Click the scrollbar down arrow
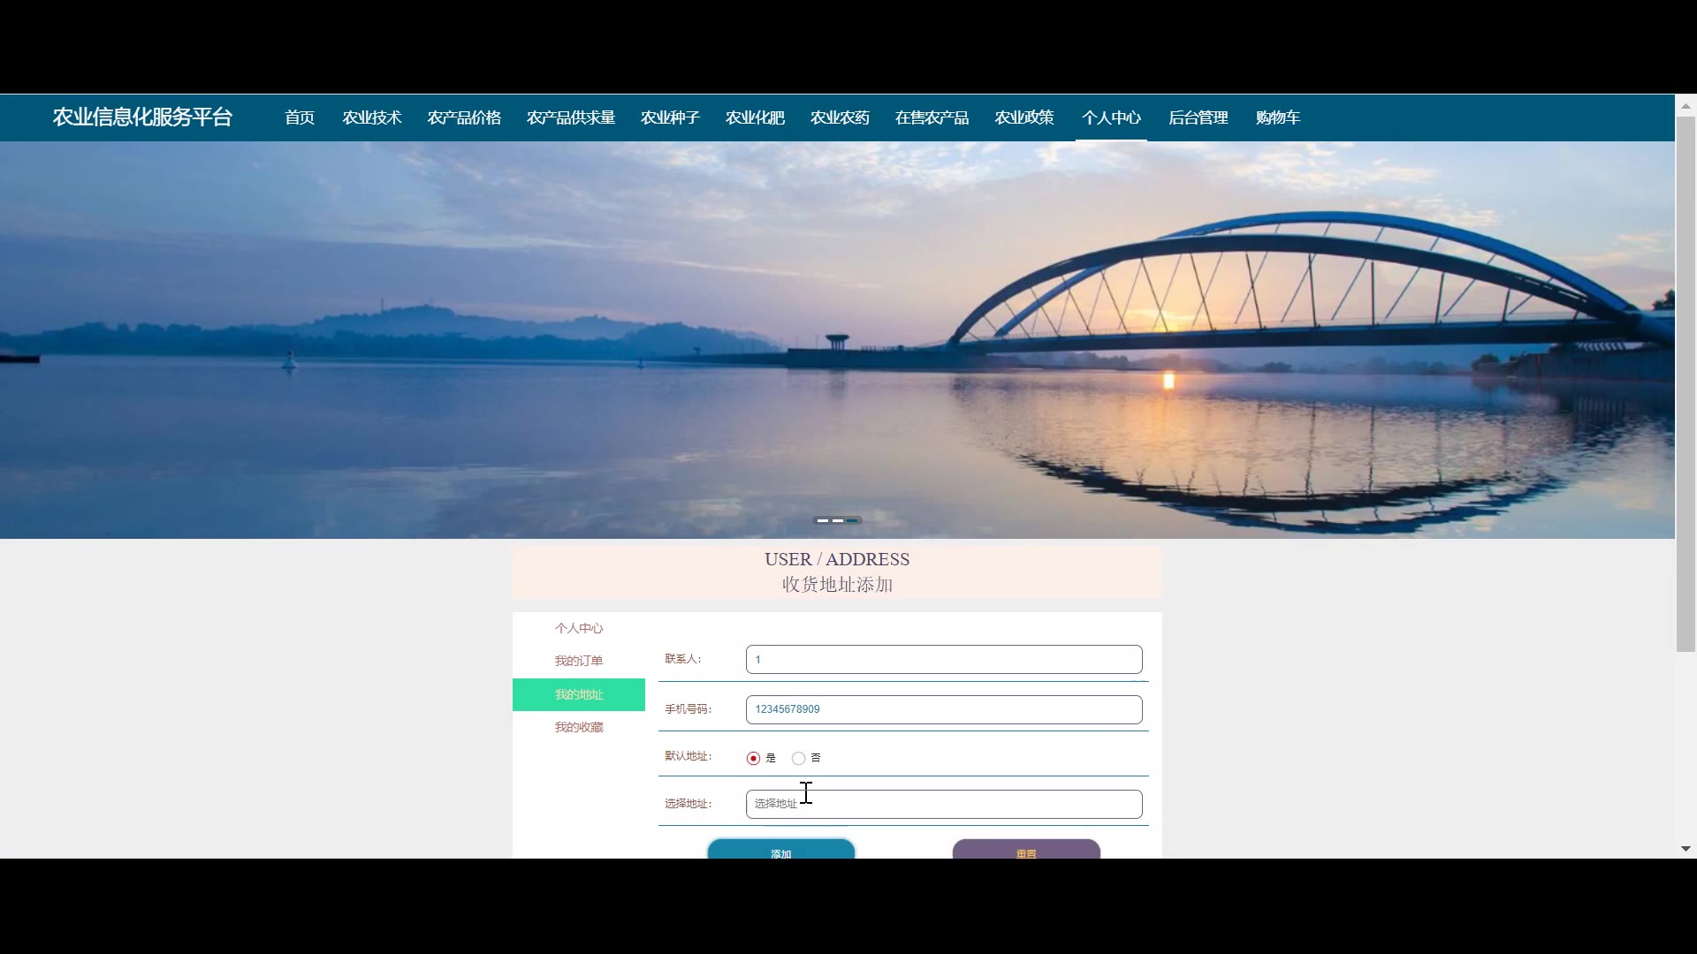Screen dimensions: 1697x954 click(x=1686, y=848)
